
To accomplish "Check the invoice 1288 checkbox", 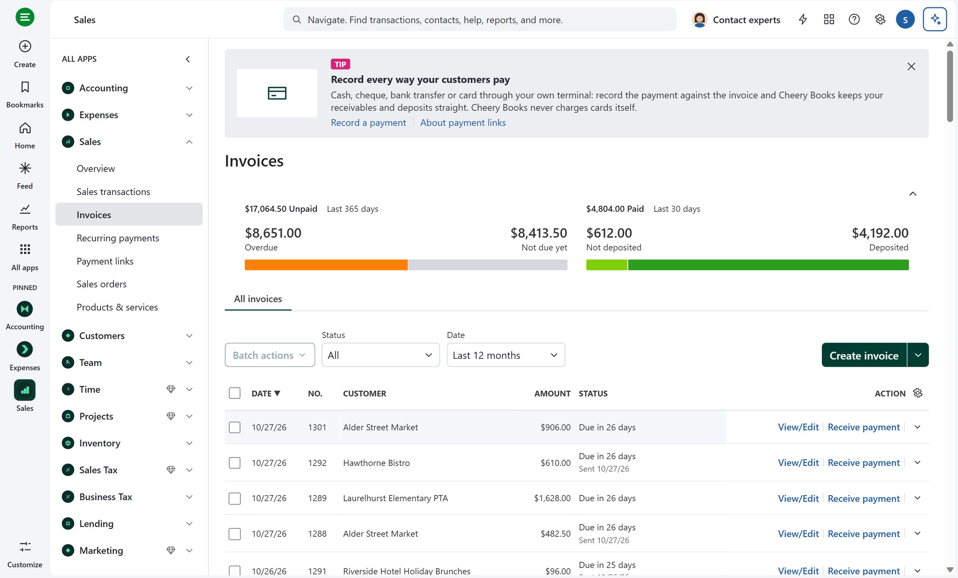I will pyautogui.click(x=235, y=534).
